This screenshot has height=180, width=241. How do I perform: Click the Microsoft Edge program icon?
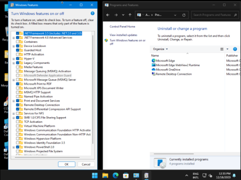(153, 60)
